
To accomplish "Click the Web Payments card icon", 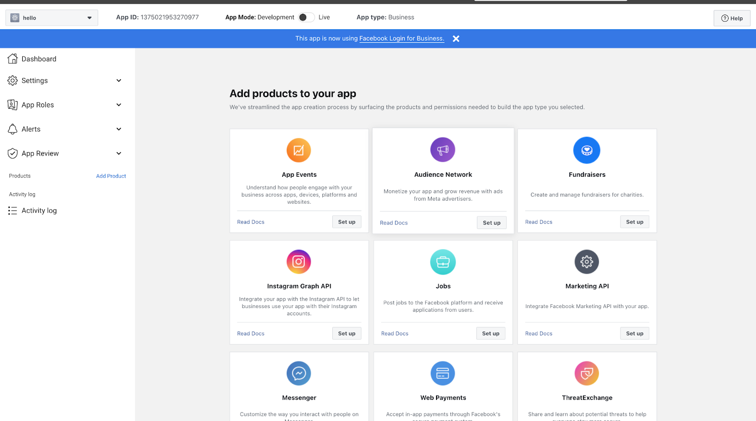I will (443, 373).
